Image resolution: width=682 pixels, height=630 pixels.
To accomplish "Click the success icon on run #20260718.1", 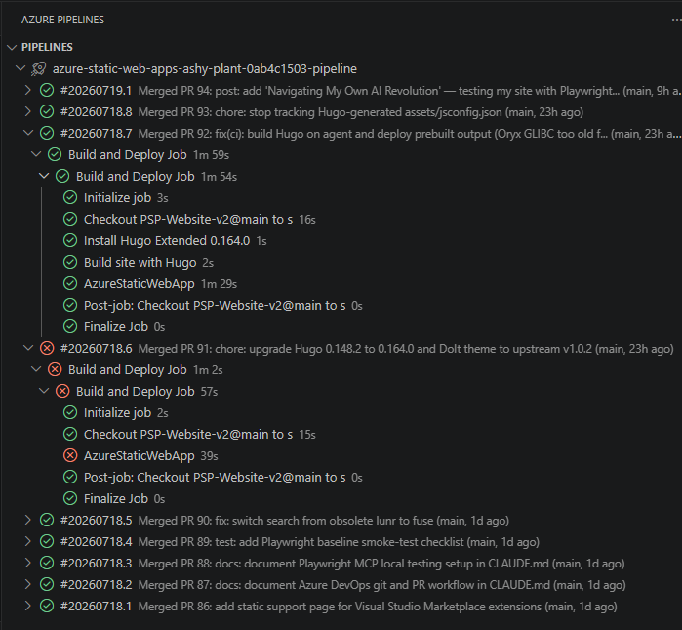I will point(47,606).
